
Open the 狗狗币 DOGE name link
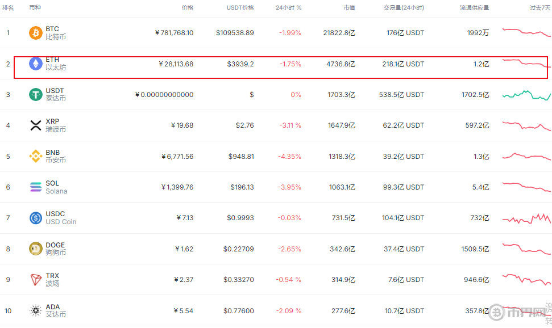pyautogui.click(x=56, y=253)
